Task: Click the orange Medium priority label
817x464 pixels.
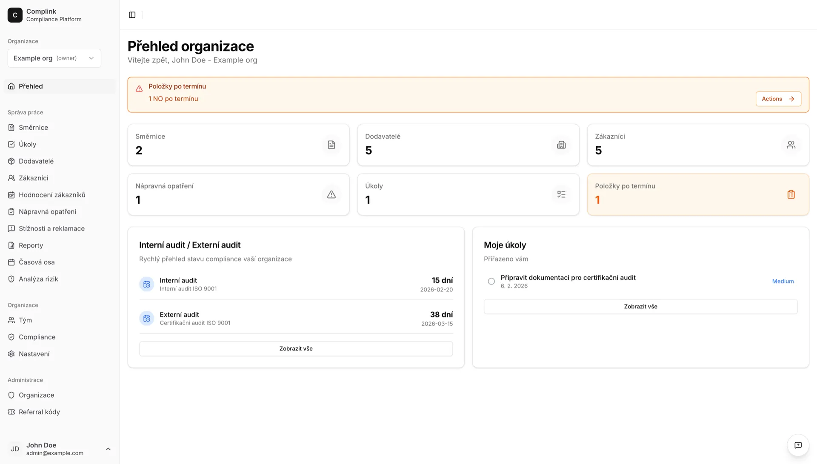Action: [x=783, y=281]
